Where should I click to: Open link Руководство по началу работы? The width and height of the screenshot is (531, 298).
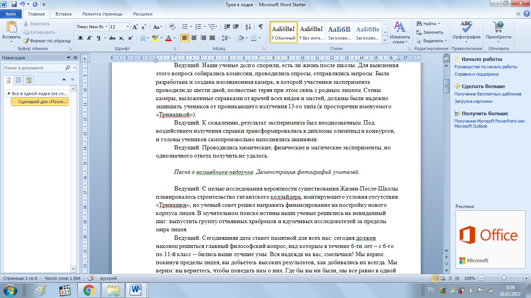pyautogui.click(x=486, y=67)
